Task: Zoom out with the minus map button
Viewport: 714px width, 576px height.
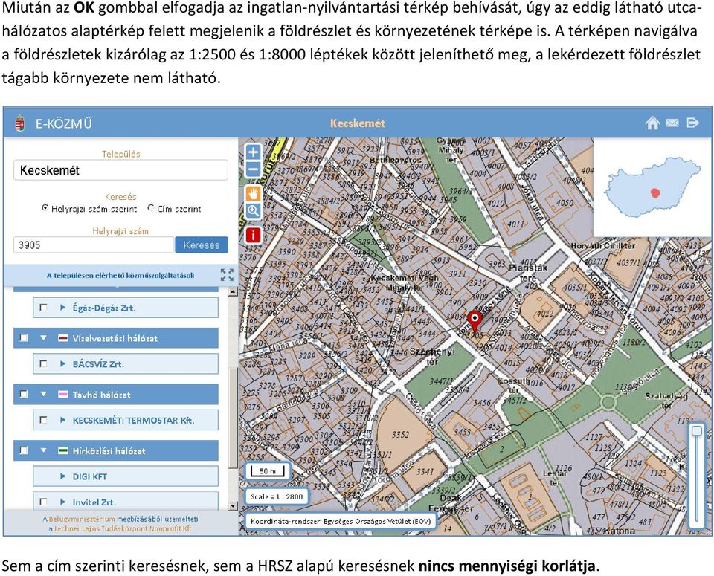Action: coord(253,169)
